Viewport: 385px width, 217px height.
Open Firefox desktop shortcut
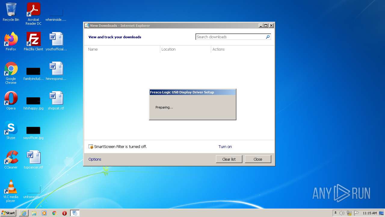coord(11,42)
